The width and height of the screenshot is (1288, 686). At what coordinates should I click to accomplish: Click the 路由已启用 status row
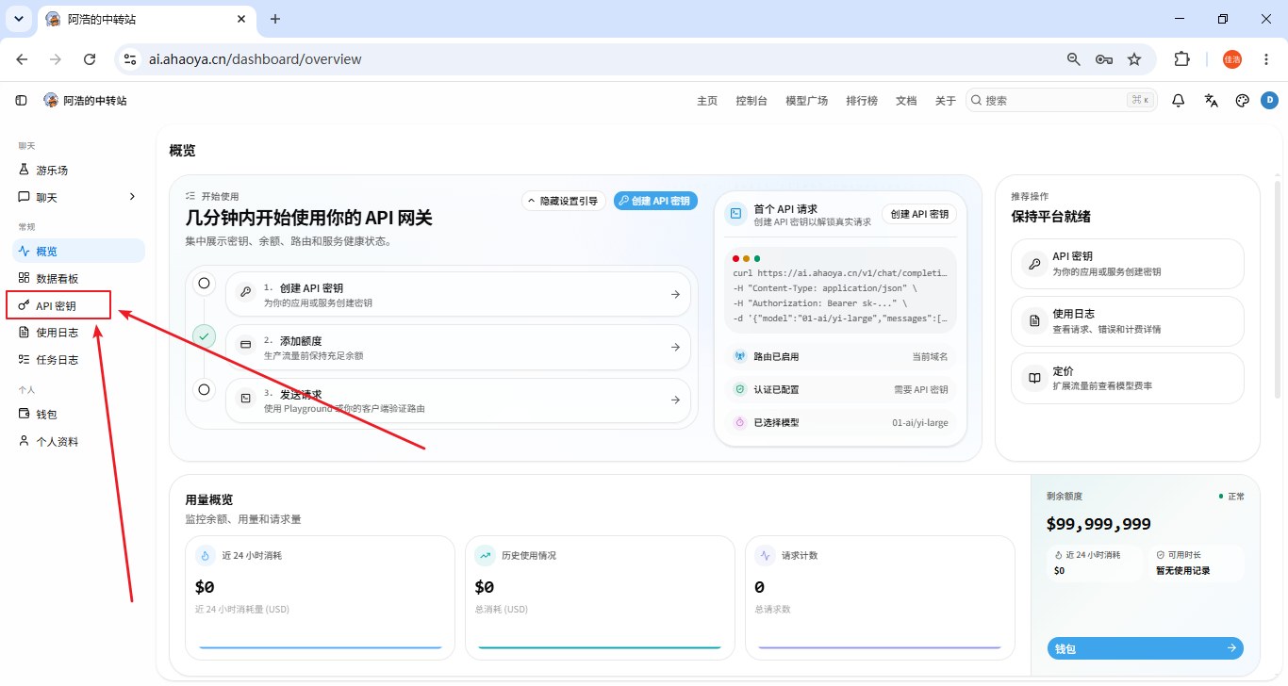coord(841,357)
